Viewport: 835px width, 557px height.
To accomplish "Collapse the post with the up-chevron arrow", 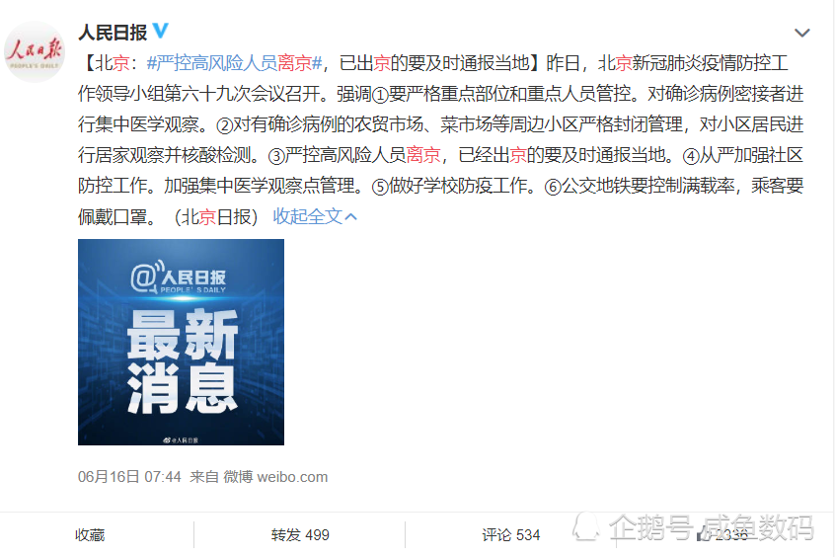I will pos(351,216).
